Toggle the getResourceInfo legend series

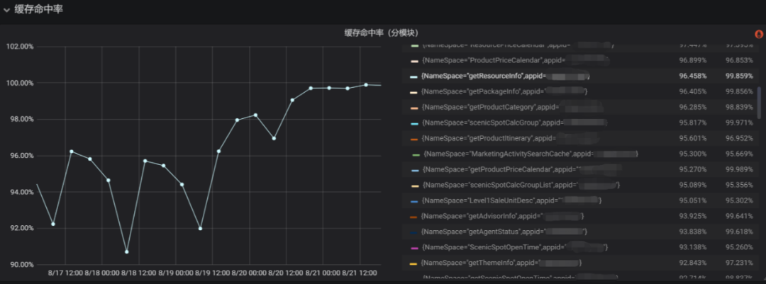pyautogui.click(x=505, y=76)
